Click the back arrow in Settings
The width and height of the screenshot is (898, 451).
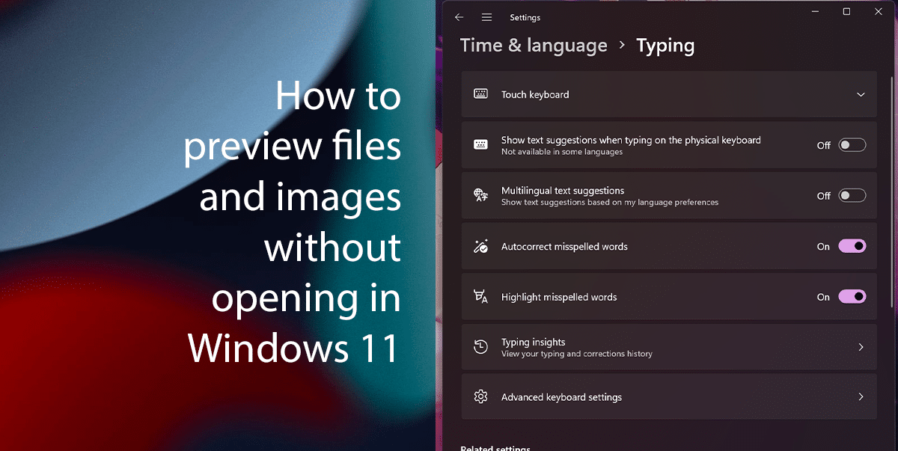click(x=459, y=16)
